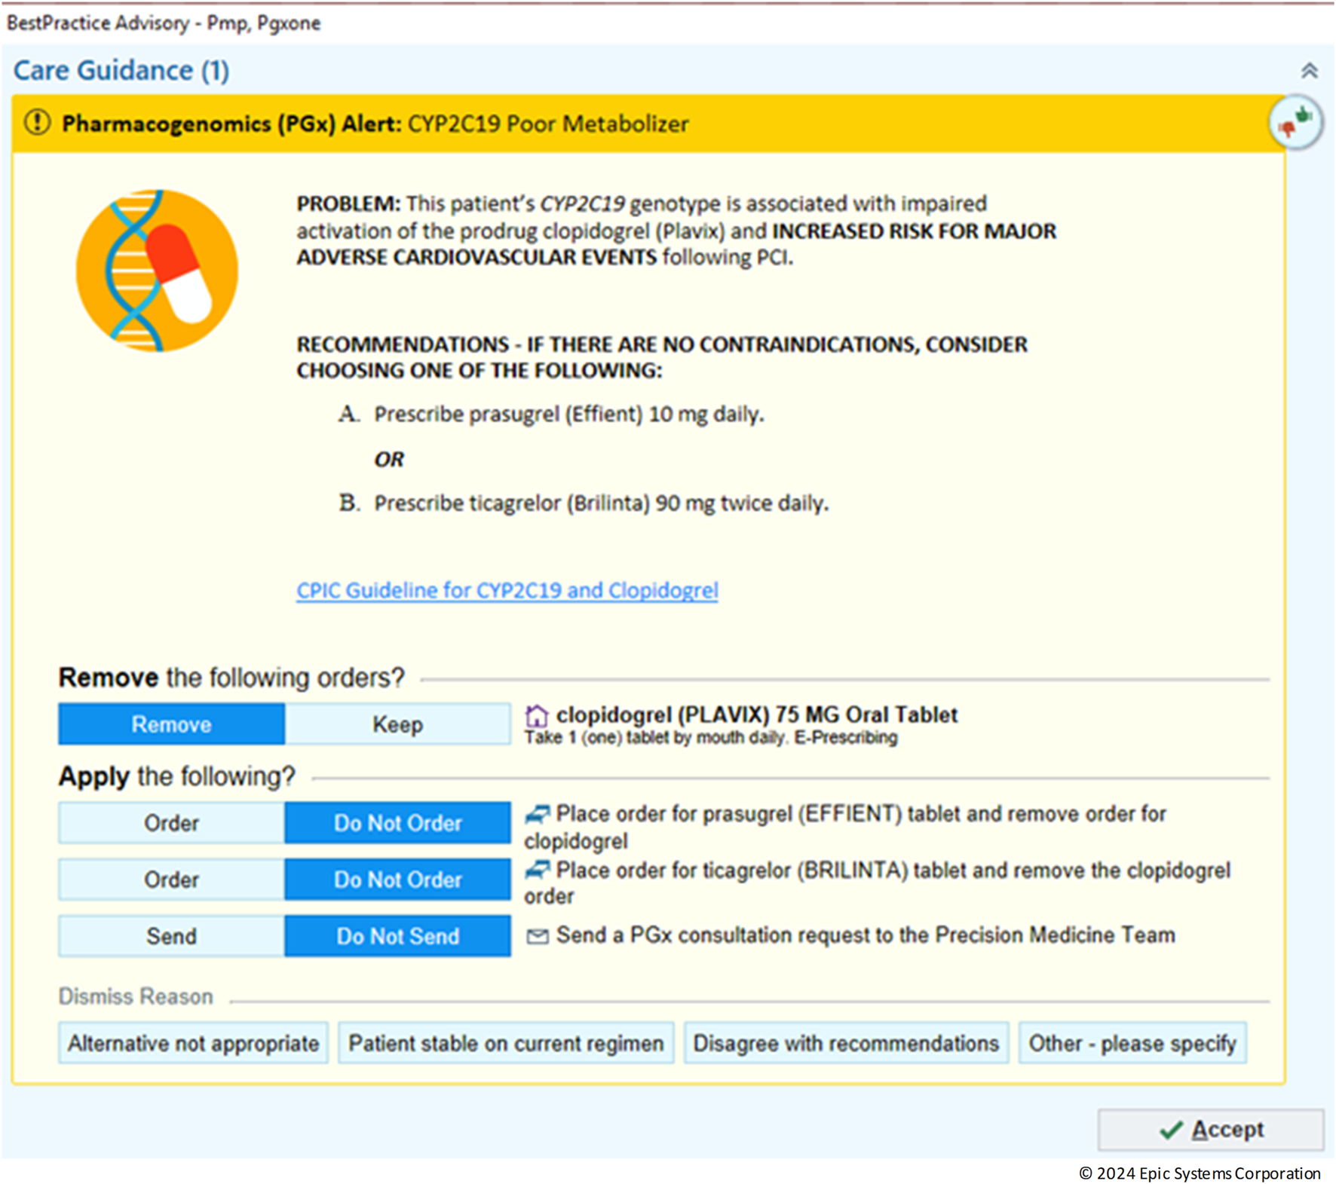Collapse the Care Guidance section
This screenshot has height=1184, width=1336.
tap(1310, 70)
